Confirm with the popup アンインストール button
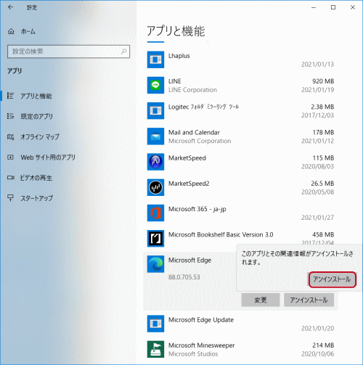 pyautogui.click(x=332, y=279)
